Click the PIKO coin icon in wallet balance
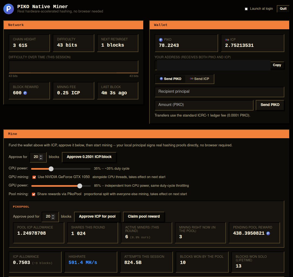 [161, 40]
